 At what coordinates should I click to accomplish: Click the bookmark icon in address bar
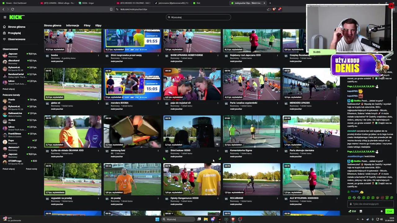coord(111,9)
